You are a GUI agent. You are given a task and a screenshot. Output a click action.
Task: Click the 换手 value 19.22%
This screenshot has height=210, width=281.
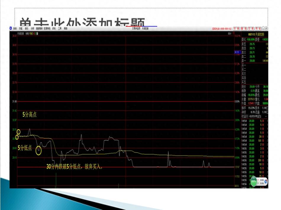(x=251, y=108)
